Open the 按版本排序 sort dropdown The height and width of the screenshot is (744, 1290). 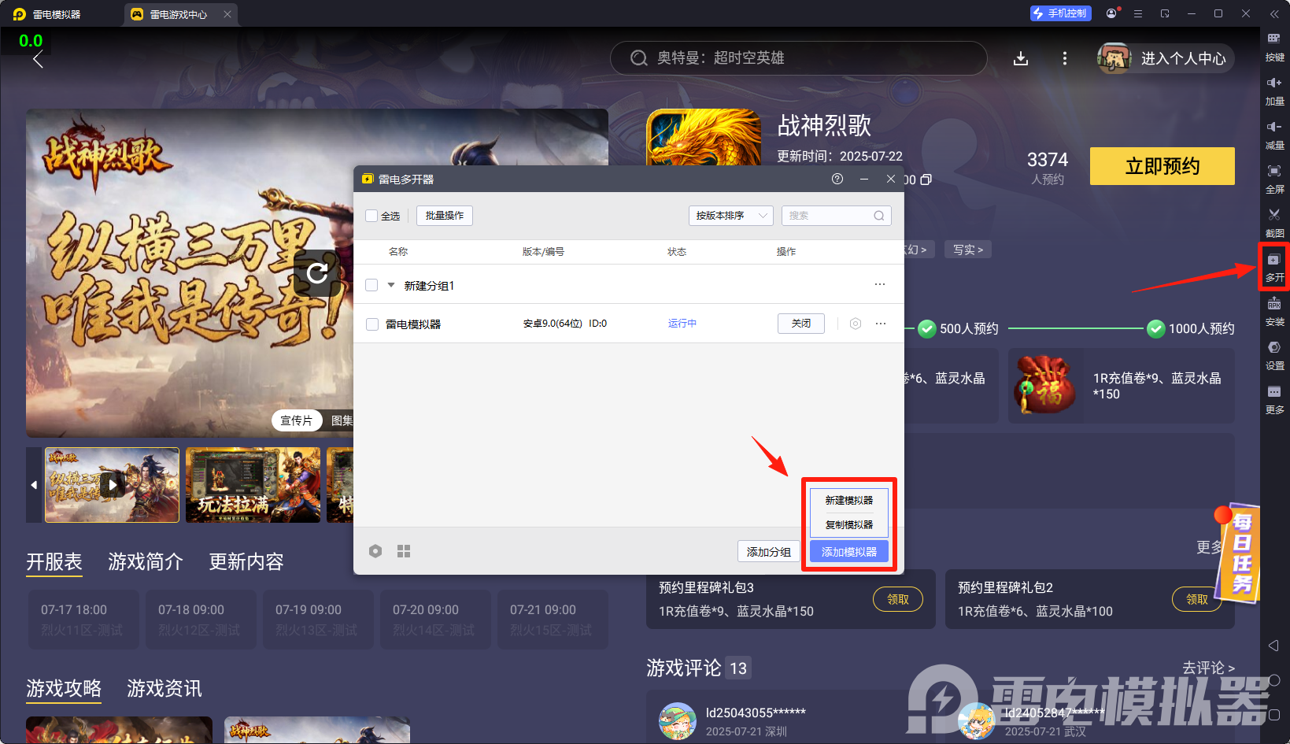click(x=730, y=215)
